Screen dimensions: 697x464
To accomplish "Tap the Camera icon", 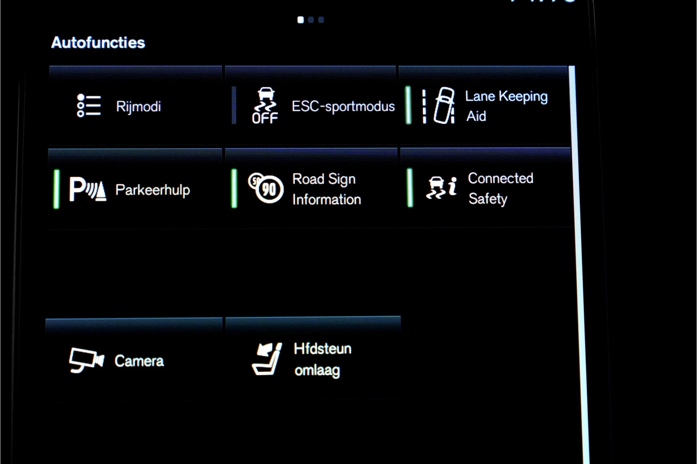I will 86,360.
